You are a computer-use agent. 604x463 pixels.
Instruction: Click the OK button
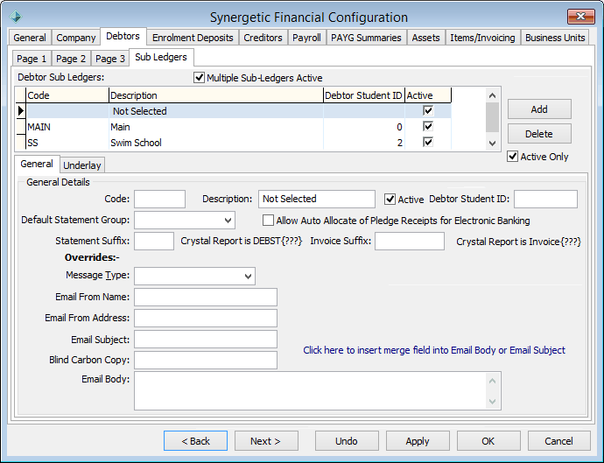click(x=488, y=441)
